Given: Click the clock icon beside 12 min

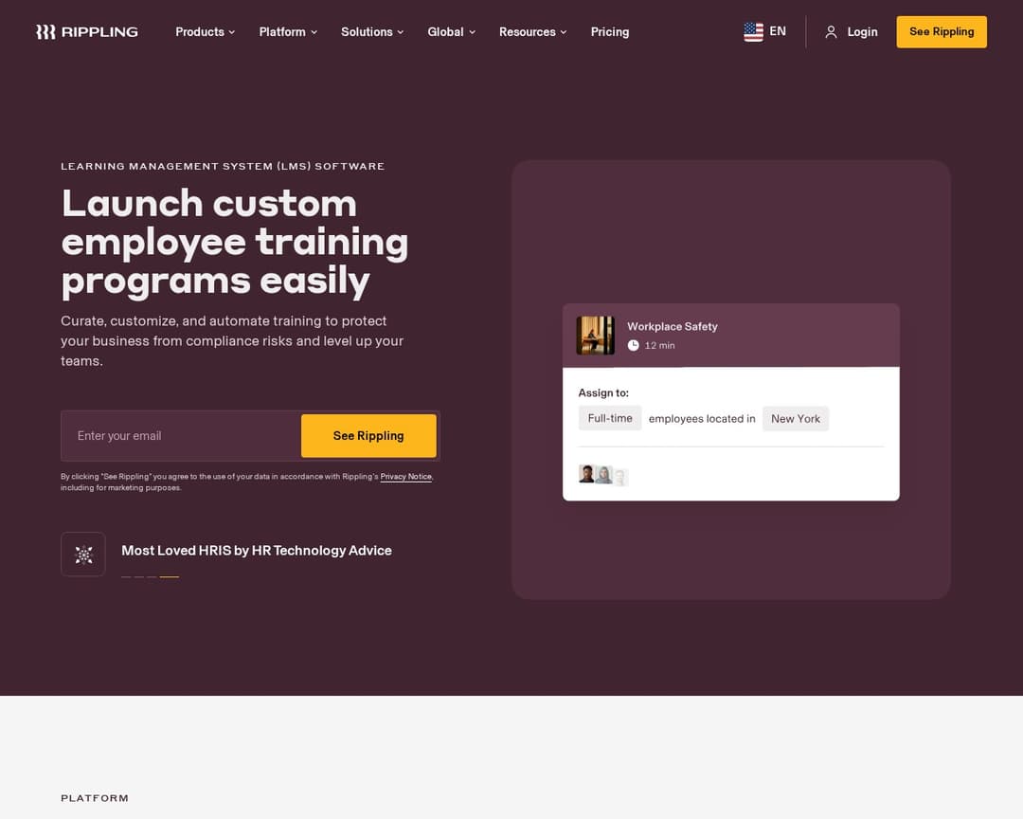Looking at the screenshot, I should coord(633,345).
